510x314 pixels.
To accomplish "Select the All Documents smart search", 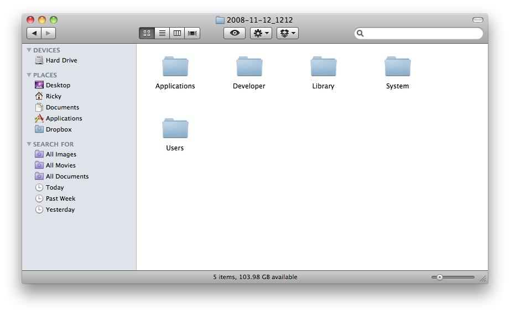I will (61, 176).
